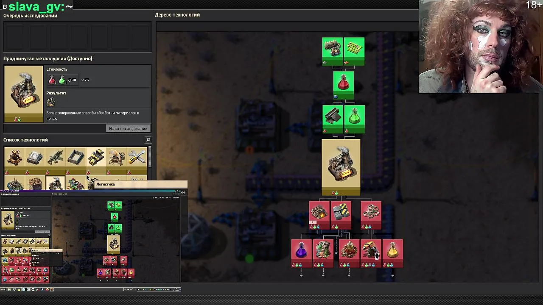Click the furnace icon in mini preview window

tap(114, 244)
